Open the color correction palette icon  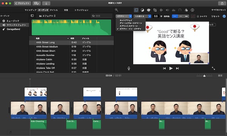point(149,10)
